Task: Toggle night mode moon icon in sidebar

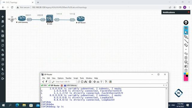Action: 3,69
